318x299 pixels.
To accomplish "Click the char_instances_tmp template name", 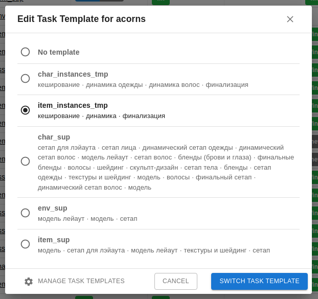I will 73,74.
